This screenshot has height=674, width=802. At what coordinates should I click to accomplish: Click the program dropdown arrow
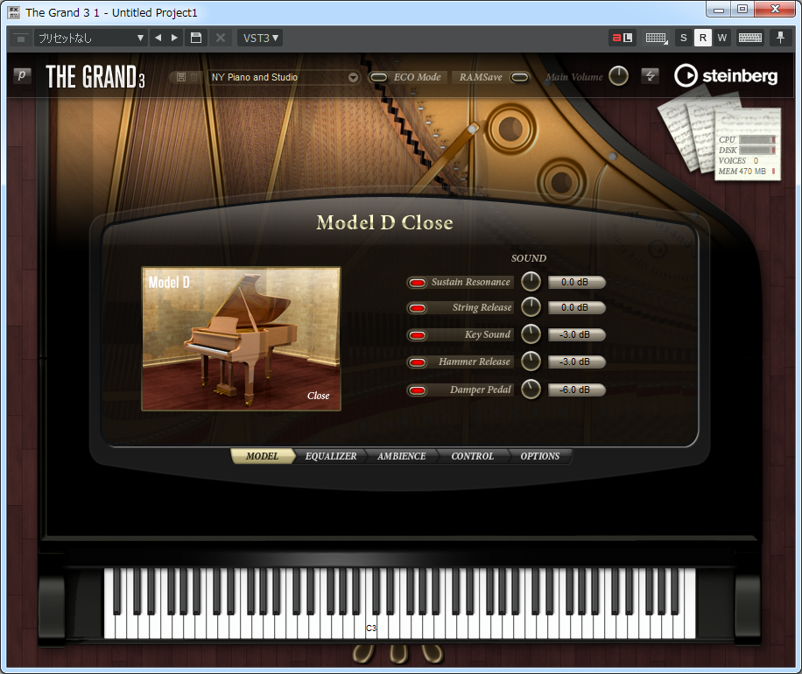[353, 78]
